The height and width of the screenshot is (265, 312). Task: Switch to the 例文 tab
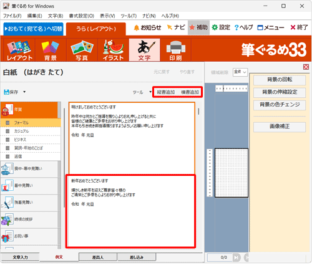click(59, 257)
